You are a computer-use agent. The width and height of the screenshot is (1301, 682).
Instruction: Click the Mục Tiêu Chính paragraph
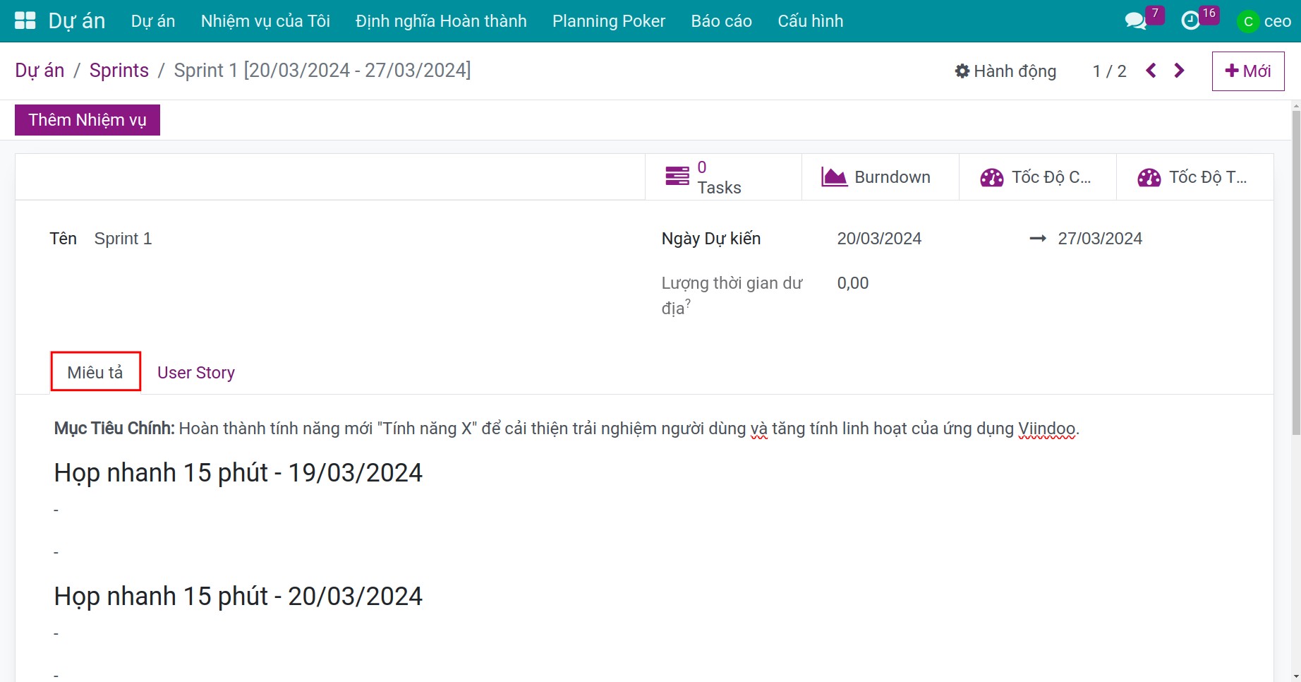(x=567, y=429)
